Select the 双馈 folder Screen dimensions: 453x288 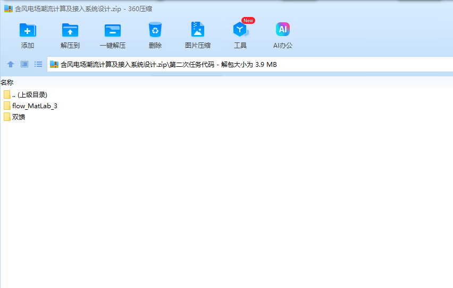click(14, 117)
